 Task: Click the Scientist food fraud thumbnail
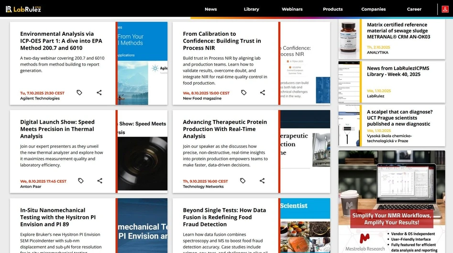(305, 226)
